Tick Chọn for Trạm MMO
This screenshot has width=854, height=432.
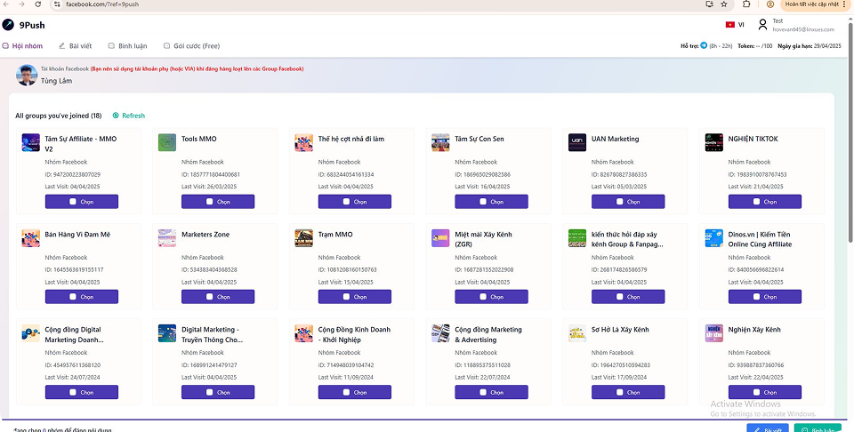pyautogui.click(x=355, y=297)
